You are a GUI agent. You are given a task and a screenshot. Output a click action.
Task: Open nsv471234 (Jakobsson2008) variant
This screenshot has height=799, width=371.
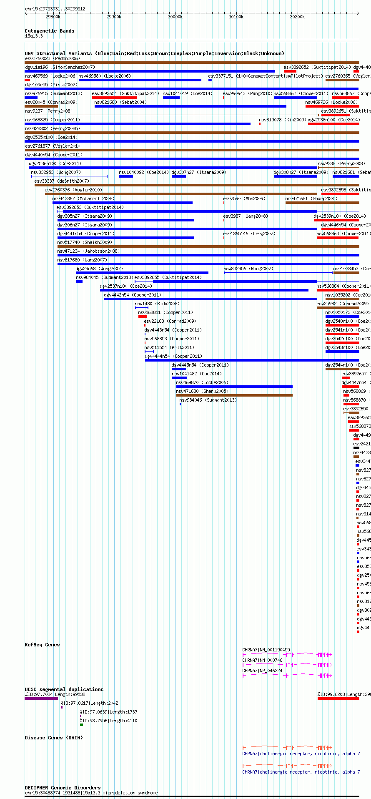pyautogui.click(x=89, y=251)
